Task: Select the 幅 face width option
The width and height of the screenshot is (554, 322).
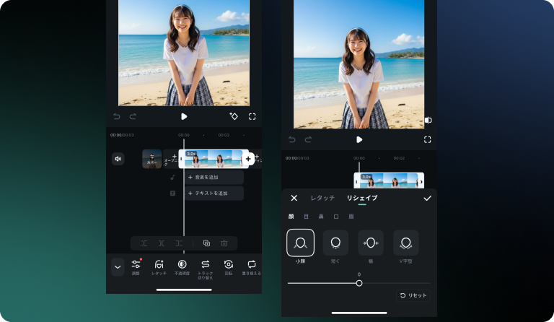Action: pos(371,243)
